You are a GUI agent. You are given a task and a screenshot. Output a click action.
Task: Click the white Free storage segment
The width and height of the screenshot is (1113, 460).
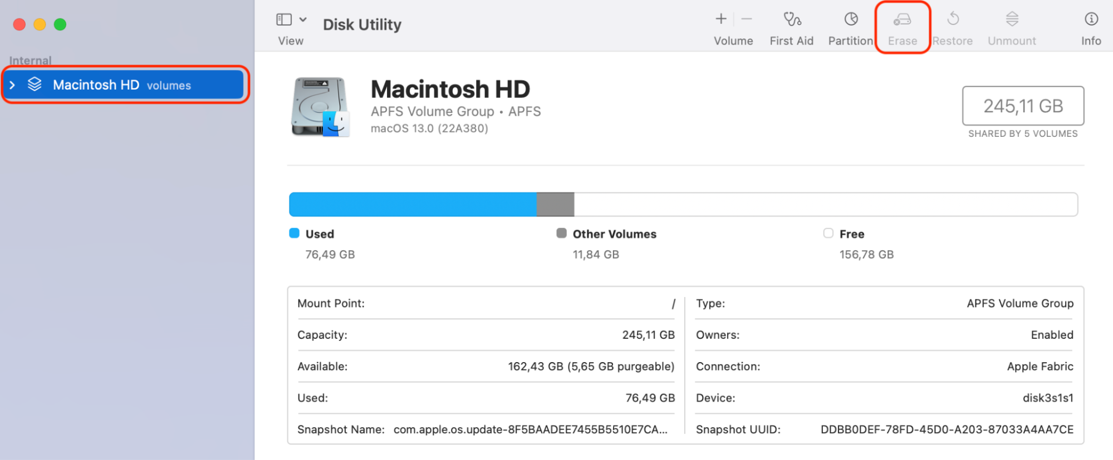(x=826, y=204)
